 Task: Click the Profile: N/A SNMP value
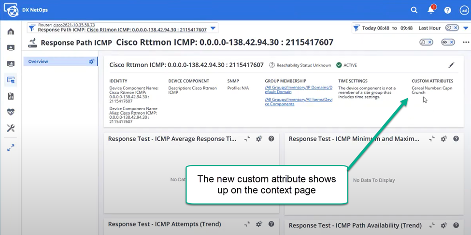tap(238, 88)
